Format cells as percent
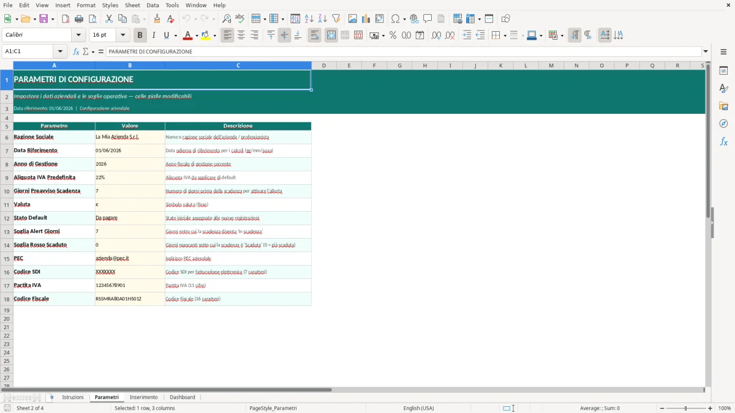Screen dimensions: 735x413 coord(393,35)
